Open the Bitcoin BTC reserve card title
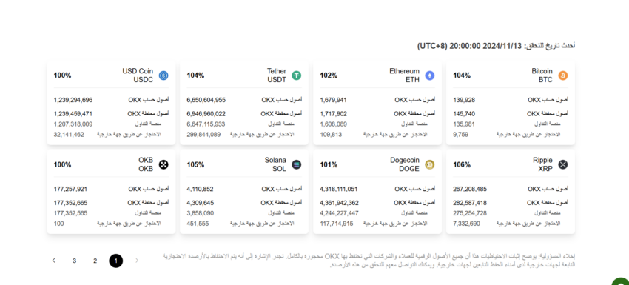 tap(542, 76)
